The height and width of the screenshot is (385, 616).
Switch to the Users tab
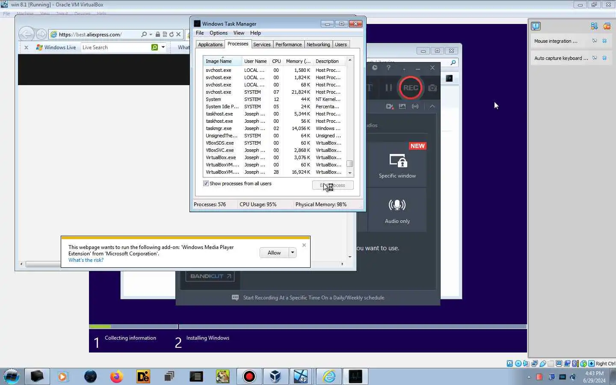(341, 44)
